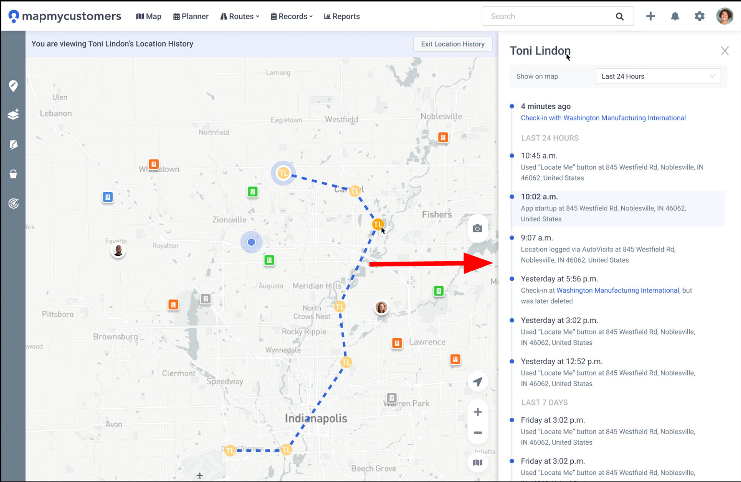741x482 pixels.
Task: Click the mapmycustomers logo
Action: pyautogui.click(x=65, y=16)
